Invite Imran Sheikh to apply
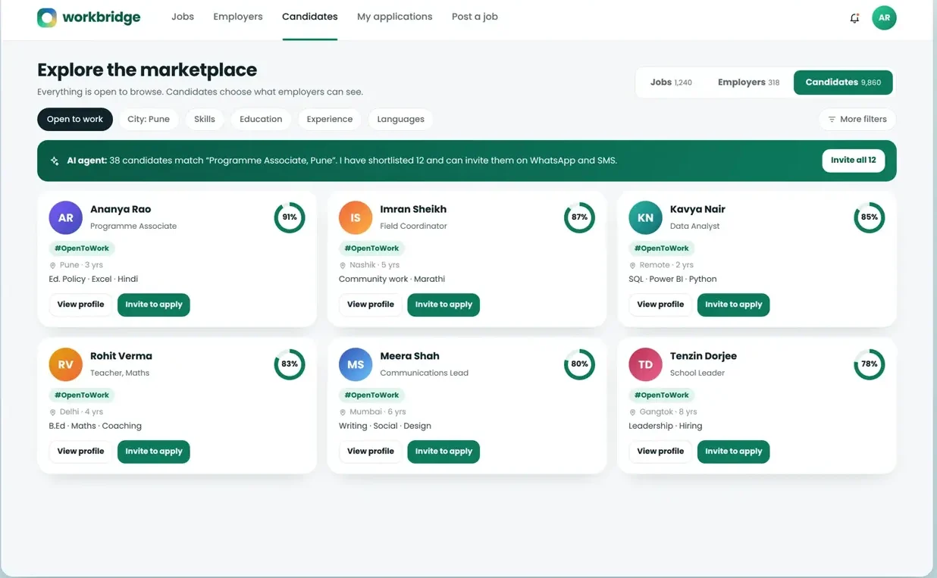This screenshot has height=578, width=937. click(x=443, y=305)
